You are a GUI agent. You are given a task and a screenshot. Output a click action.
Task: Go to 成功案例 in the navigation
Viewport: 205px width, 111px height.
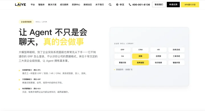(64, 5)
